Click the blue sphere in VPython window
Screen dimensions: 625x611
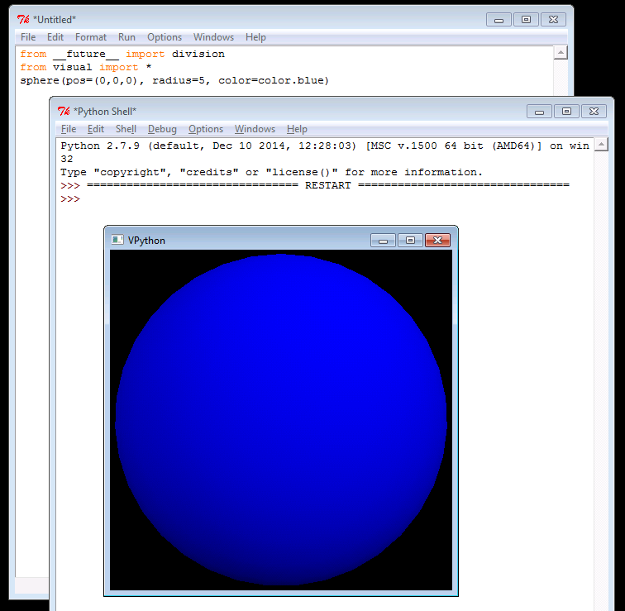click(x=281, y=420)
